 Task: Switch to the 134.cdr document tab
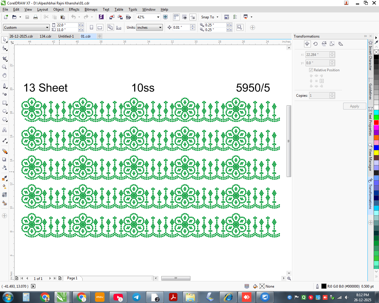click(46, 36)
